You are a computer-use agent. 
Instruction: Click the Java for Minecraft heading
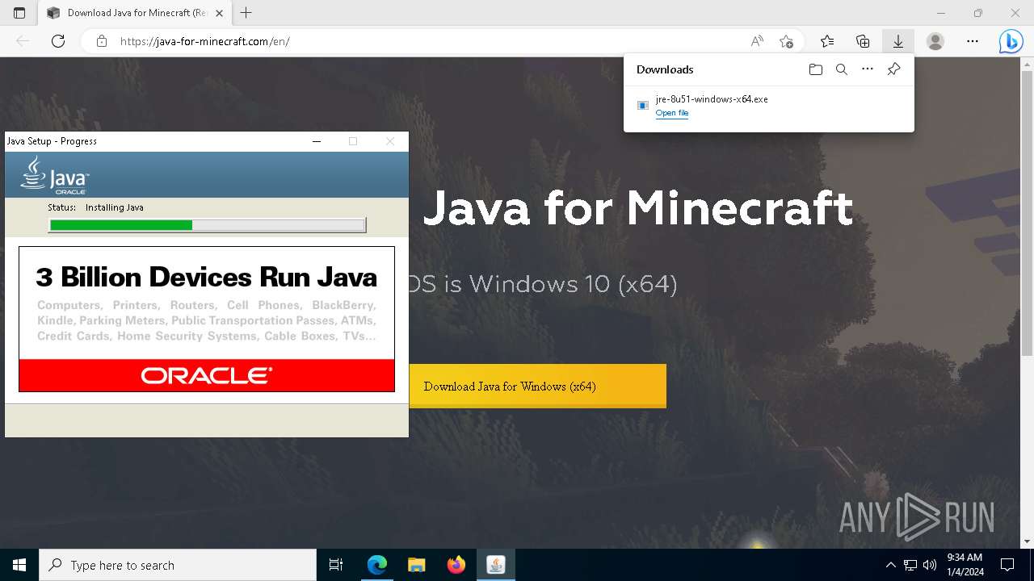click(x=638, y=207)
